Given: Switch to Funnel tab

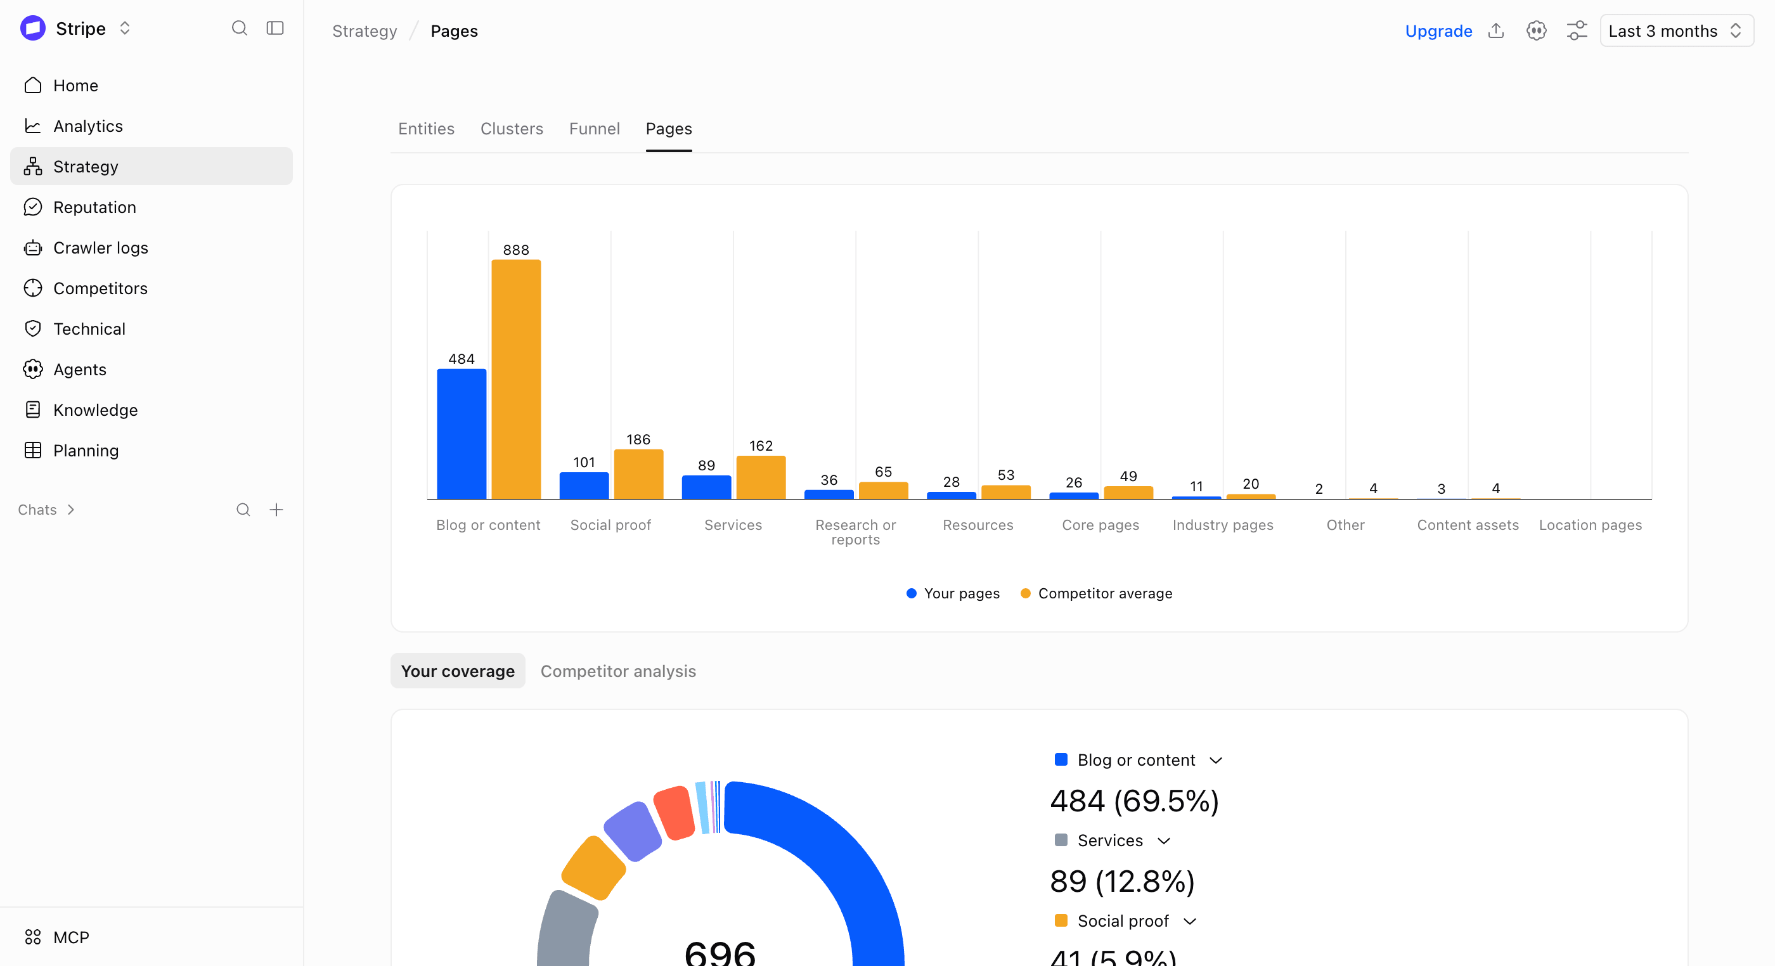Looking at the screenshot, I should pyautogui.click(x=594, y=129).
